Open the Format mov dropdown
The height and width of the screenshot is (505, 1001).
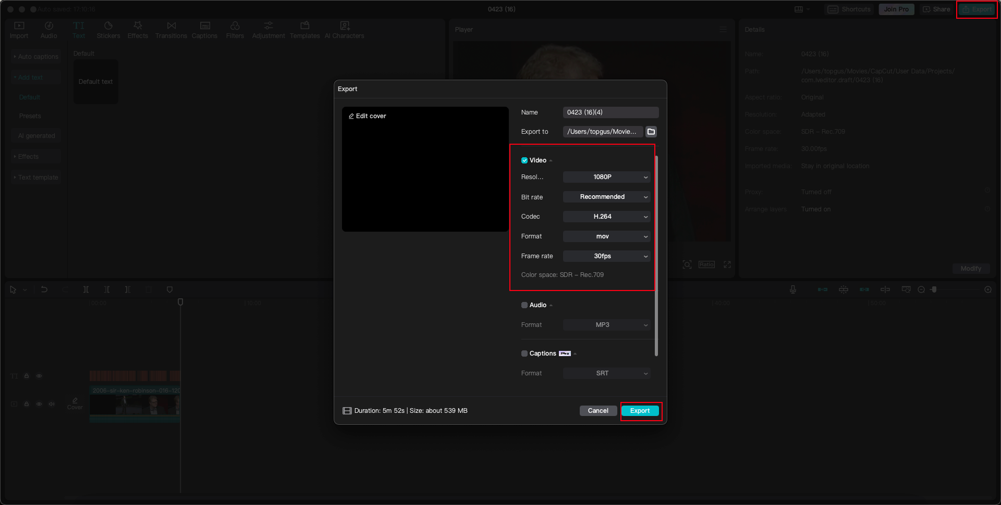[x=606, y=236]
